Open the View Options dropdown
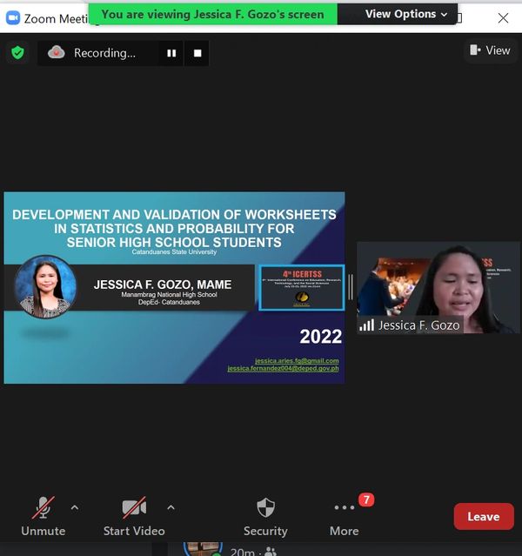The width and height of the screenshot is (522, 556). (405, 14)
